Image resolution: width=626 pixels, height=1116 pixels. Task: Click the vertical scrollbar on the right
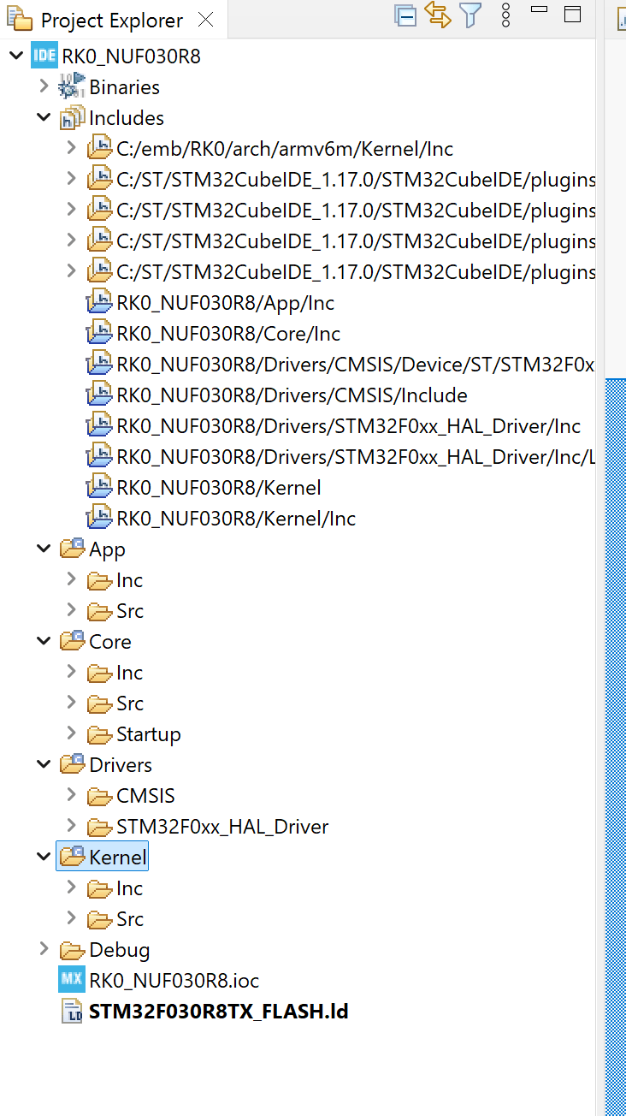tap(616, 745)
